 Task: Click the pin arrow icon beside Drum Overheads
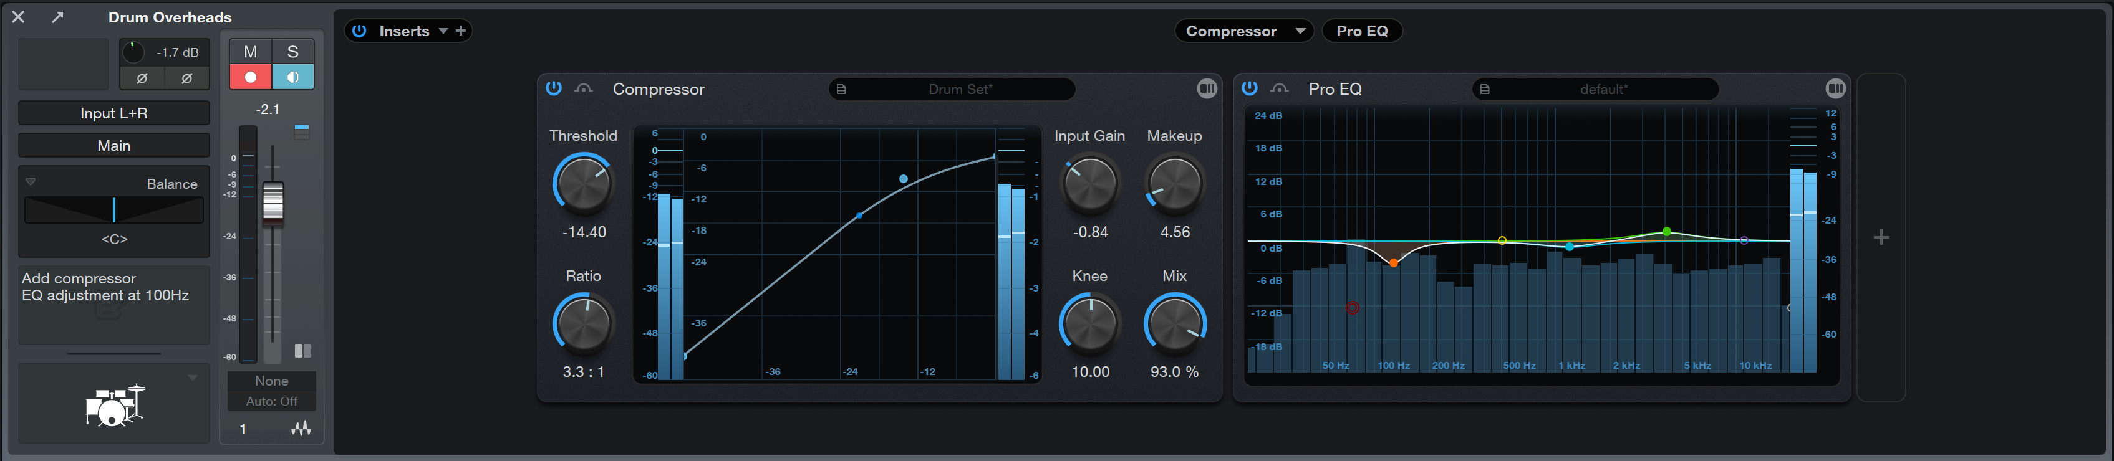57,16
